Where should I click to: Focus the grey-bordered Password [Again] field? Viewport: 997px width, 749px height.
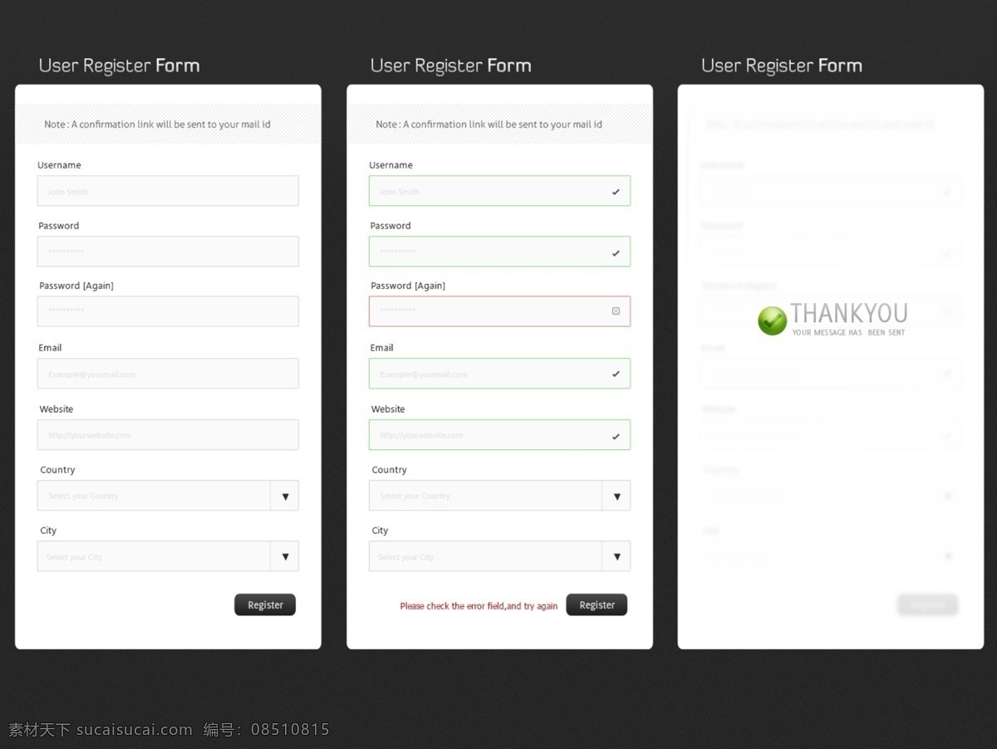(x=168, y=311)
